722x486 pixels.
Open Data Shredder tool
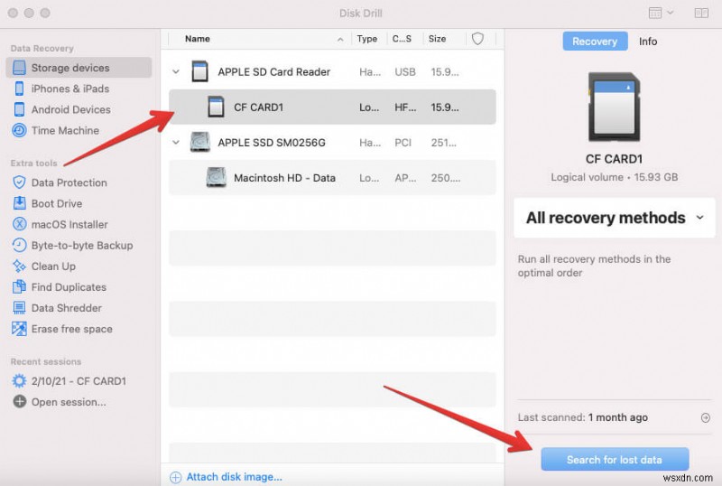[x=66, y=308]
